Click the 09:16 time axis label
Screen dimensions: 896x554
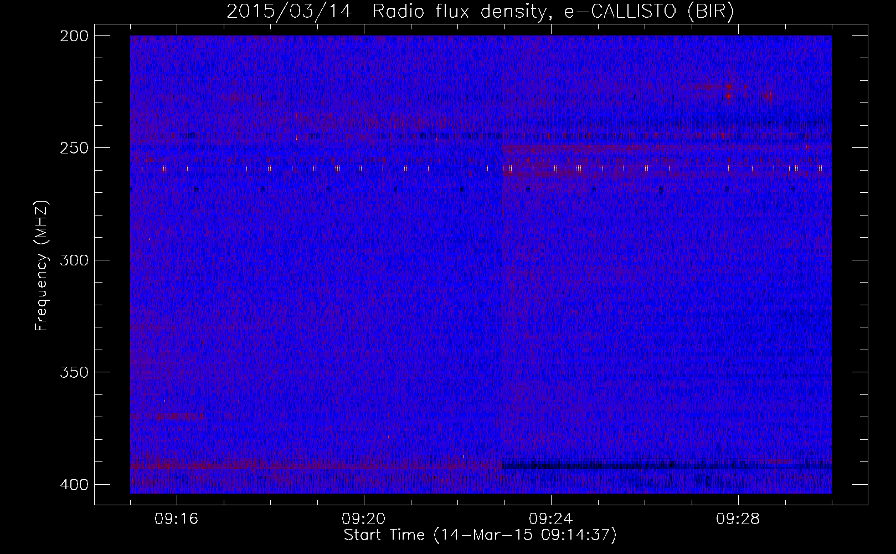coord(177,519)
